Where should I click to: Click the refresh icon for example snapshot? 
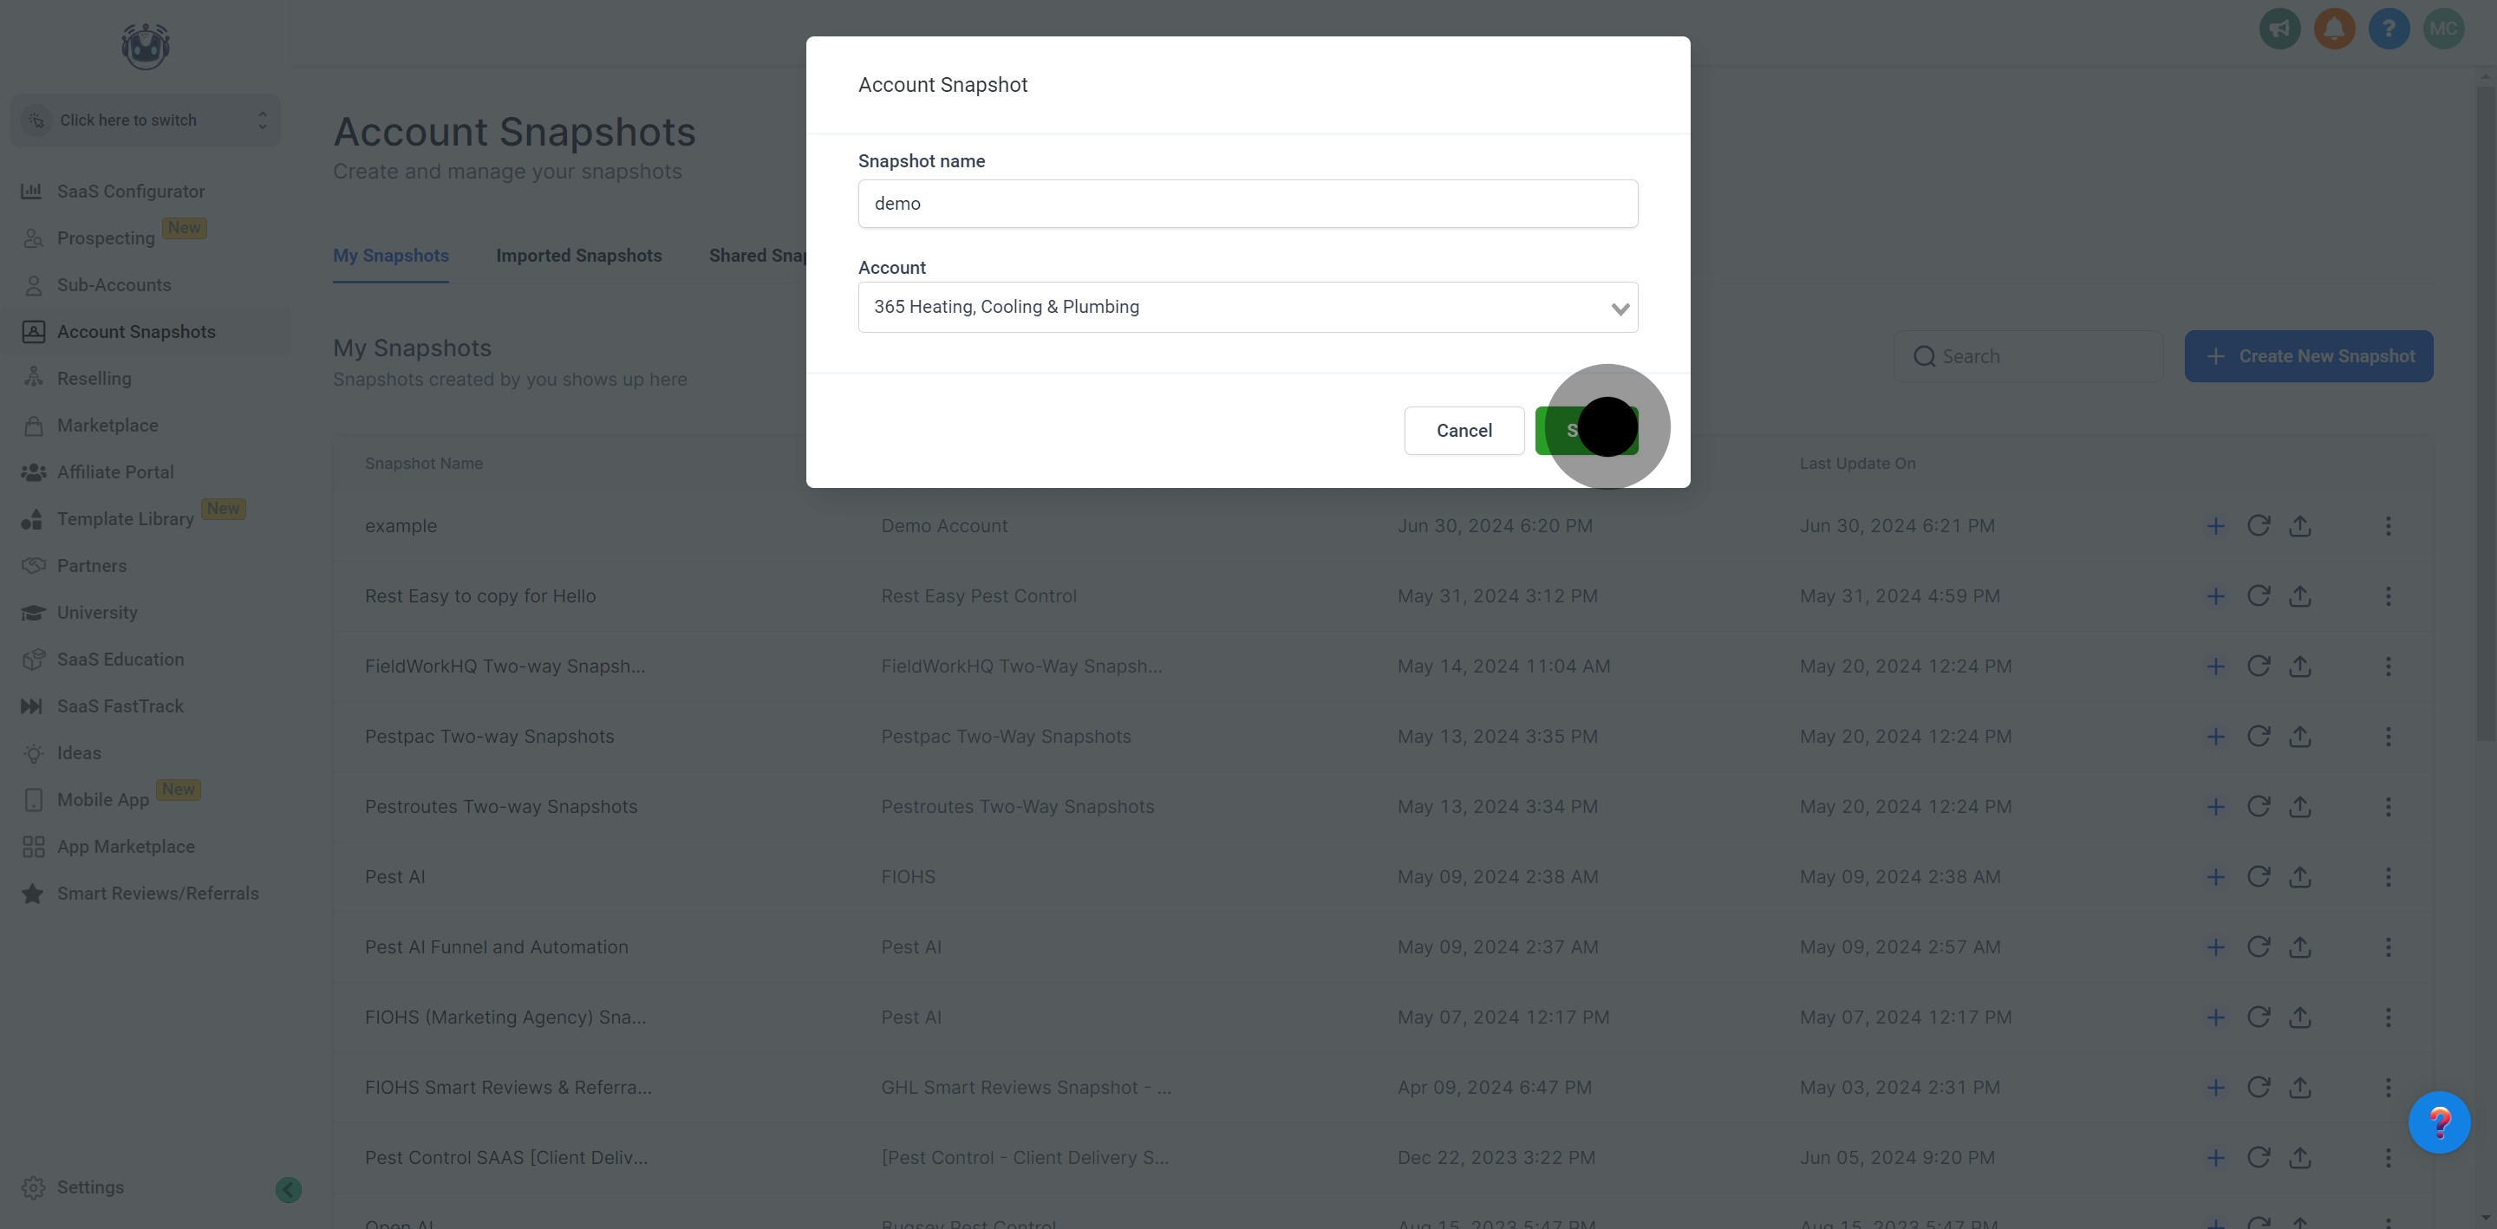(2258, 526)
